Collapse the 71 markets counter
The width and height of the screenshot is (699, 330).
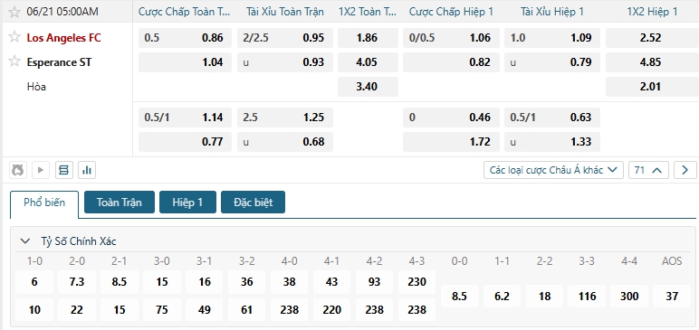648,170
